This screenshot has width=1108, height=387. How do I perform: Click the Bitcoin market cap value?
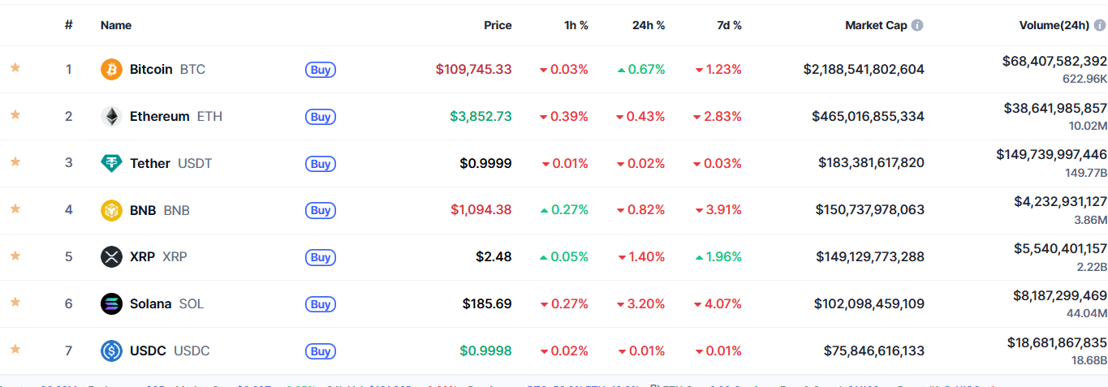(864, 70)
